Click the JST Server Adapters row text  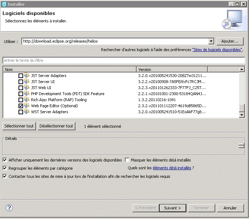[x=49, y=76]
